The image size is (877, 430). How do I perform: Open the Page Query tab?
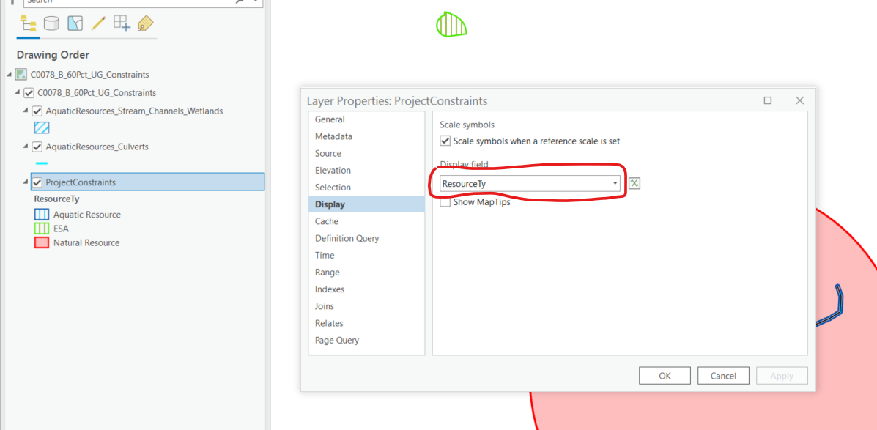point(366,340)
